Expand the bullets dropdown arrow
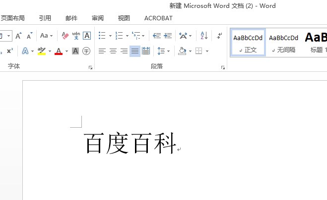This screenshot has height=200, width=327. 110,36
